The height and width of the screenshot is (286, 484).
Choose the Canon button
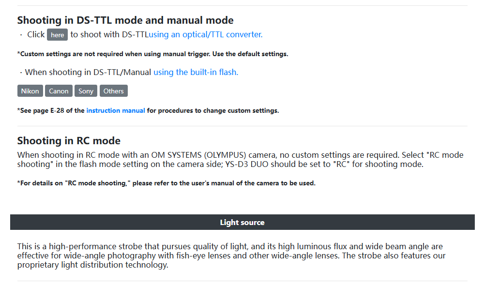[x=59, y=91]
